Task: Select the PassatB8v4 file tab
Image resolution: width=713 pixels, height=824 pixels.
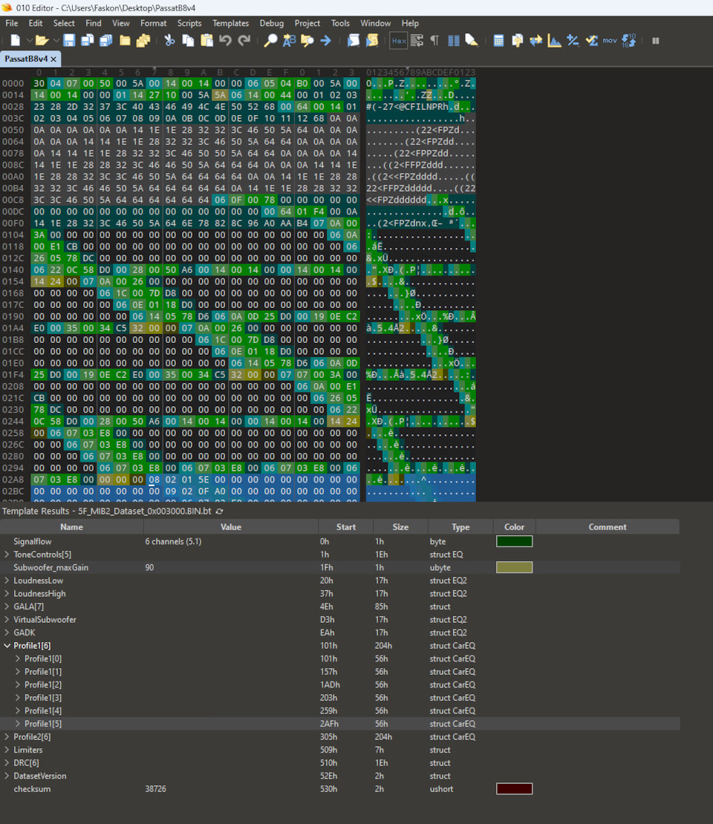Action: pos(26,59)
